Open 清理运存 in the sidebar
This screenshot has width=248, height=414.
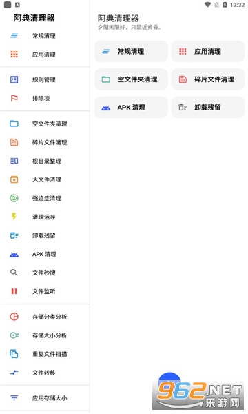[45, 217]
